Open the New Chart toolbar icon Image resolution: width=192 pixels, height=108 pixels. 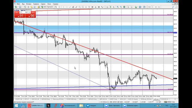(x=16, y=7)
